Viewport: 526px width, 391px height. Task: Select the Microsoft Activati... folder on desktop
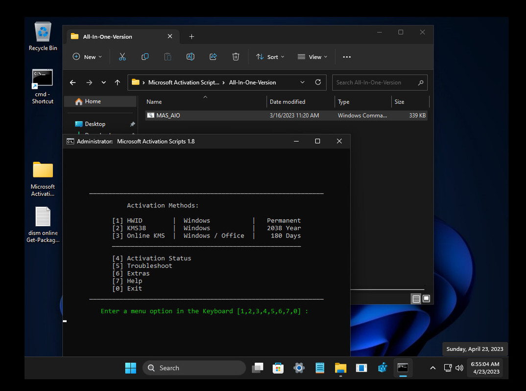(x=43, y=179)
